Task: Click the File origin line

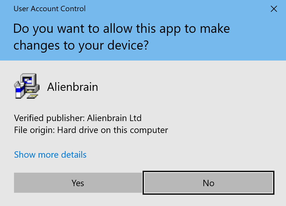Action: pyautogui.click(x=91, y=130)
